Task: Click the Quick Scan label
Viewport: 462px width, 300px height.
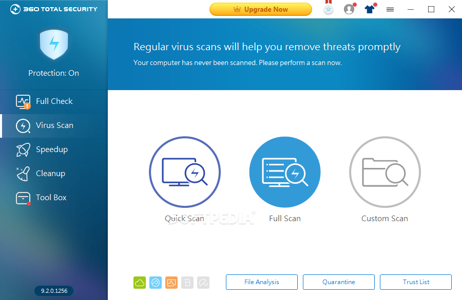Action: click(184, 218)
